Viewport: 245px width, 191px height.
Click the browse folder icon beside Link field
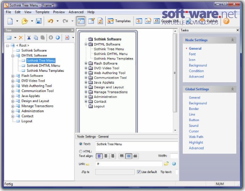point(166,163)
